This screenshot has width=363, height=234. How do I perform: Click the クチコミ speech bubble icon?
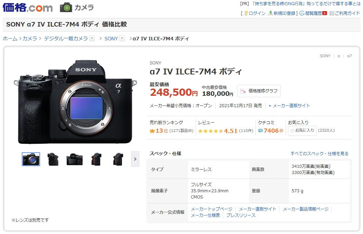260,131
